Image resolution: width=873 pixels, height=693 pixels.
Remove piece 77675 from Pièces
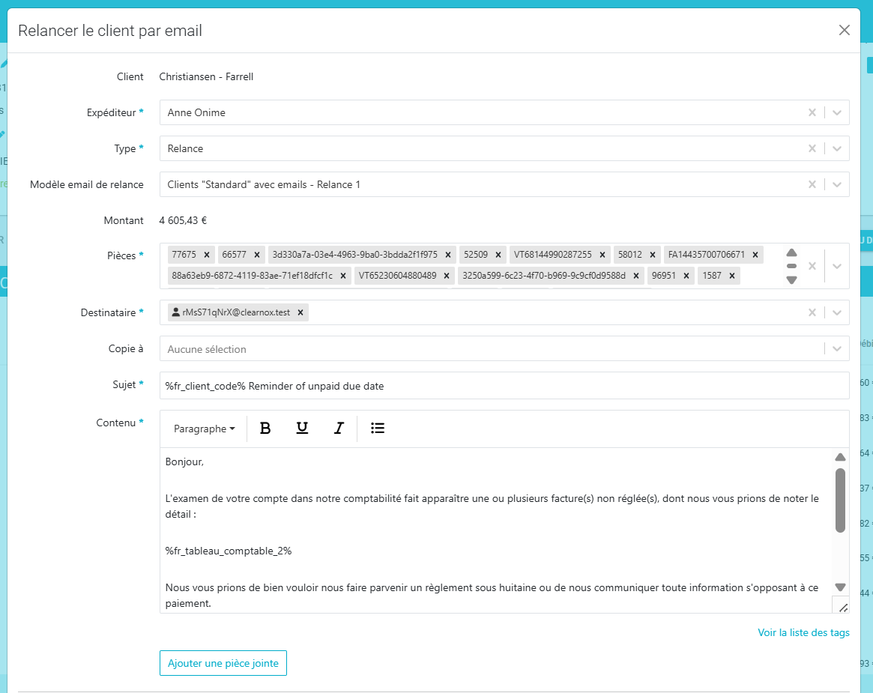pyautogui.click(x=207, y=255)
